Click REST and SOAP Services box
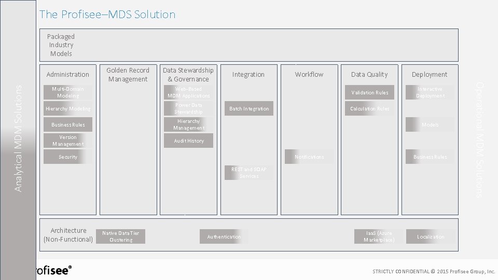 (249, 173)
